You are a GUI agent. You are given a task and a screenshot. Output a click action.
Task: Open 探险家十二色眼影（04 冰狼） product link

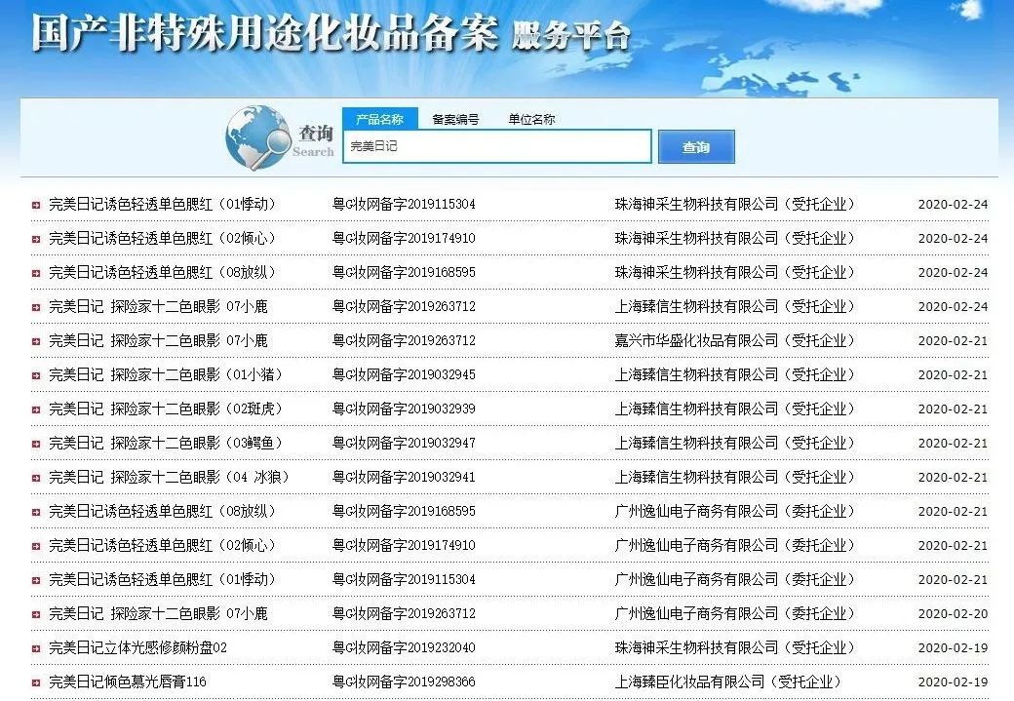point(169,478)
